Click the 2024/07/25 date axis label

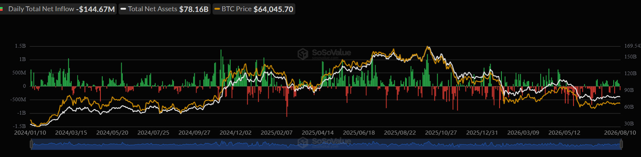tap(153, 133)
